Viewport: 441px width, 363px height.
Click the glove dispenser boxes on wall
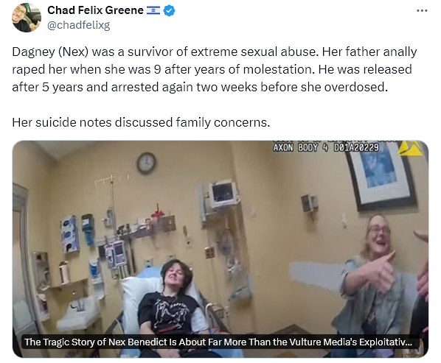tap(69, 235)
